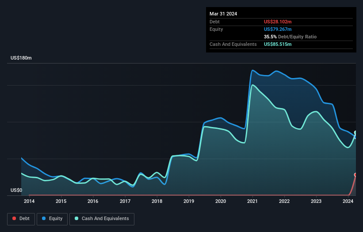Select the 2021 x-axis year label
Image resolution: width=363 pixels, height=232 pixels.
coord(252,202)
